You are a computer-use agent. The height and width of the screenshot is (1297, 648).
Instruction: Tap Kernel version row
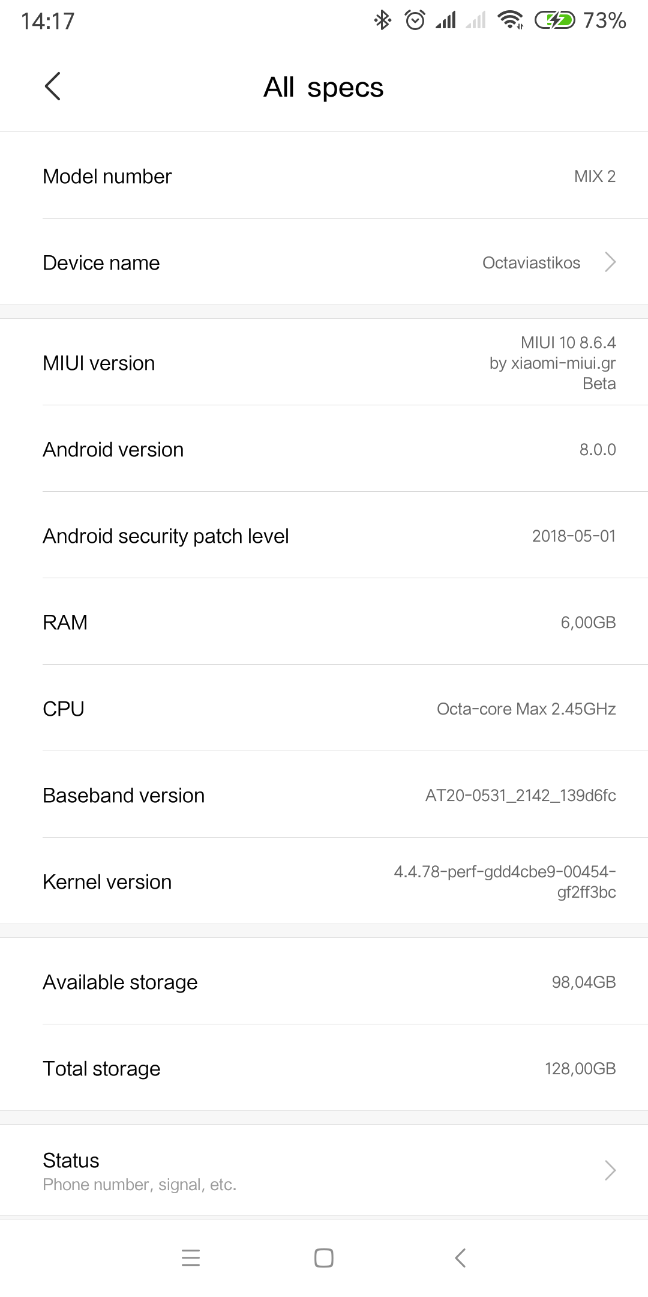point(324,881)
